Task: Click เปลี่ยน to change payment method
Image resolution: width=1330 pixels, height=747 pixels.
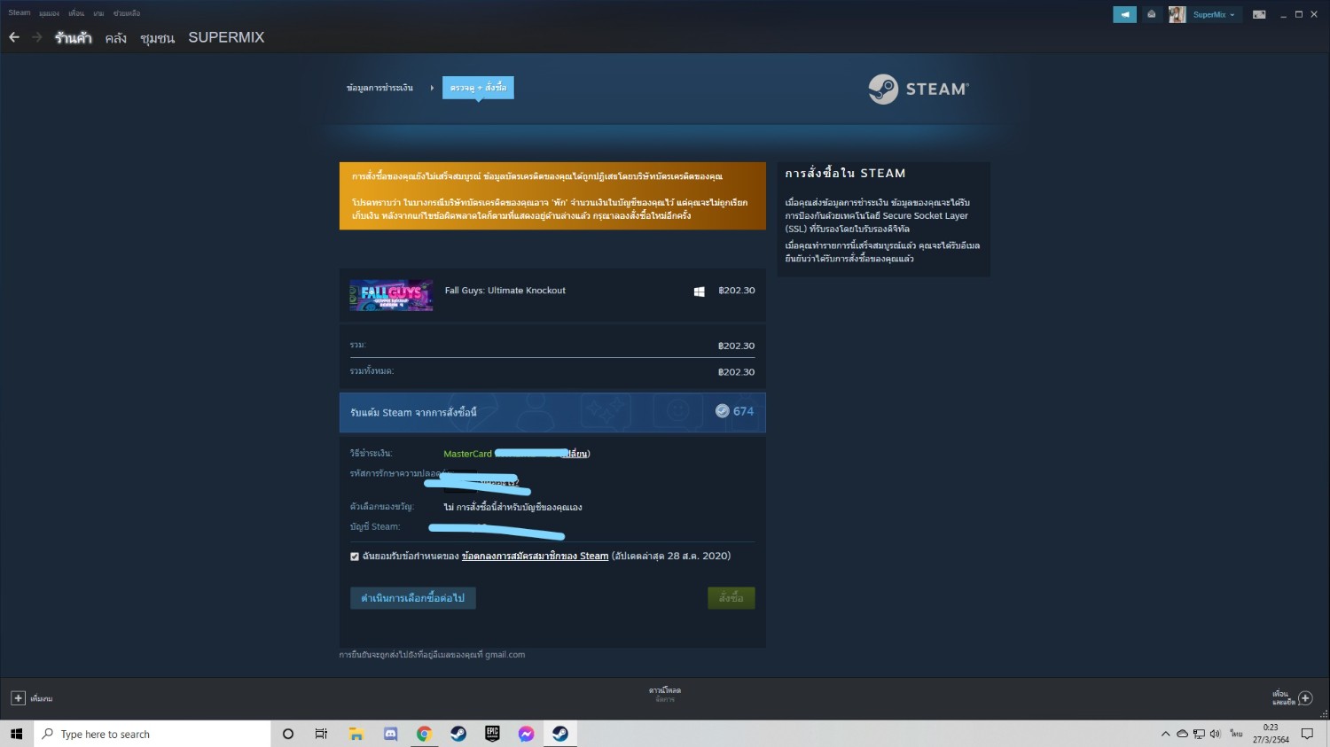Action: pyautogui.click(x=577, y=454)
